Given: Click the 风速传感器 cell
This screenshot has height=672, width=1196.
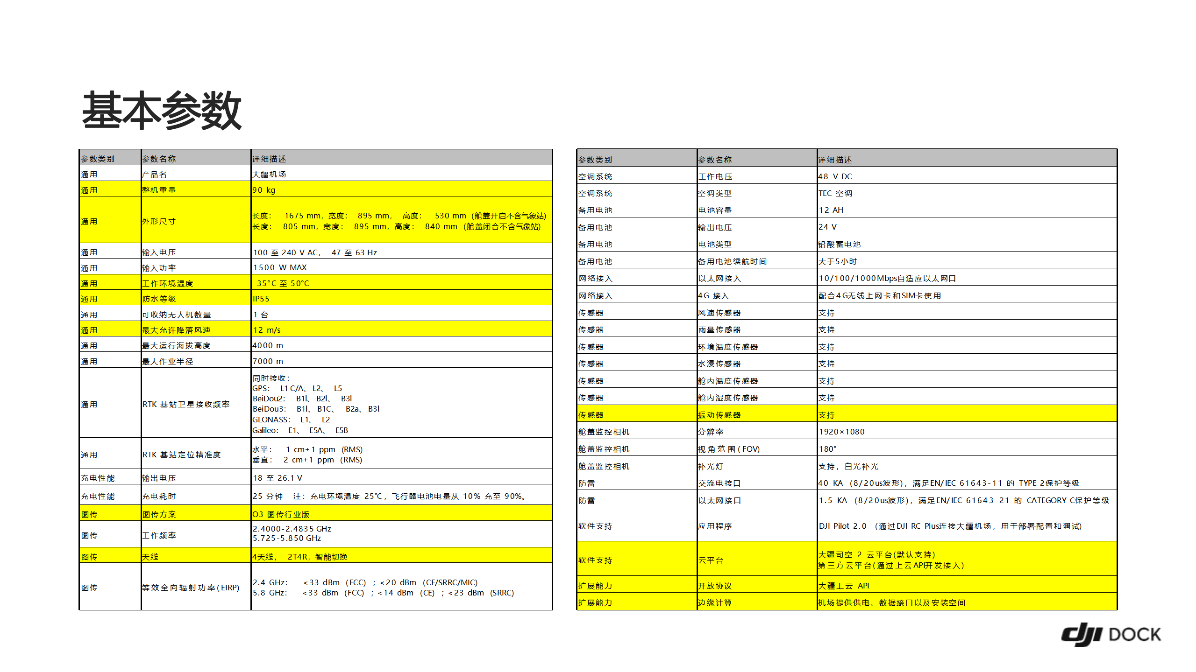Looking at the screenshot, I should pos(757,311).
